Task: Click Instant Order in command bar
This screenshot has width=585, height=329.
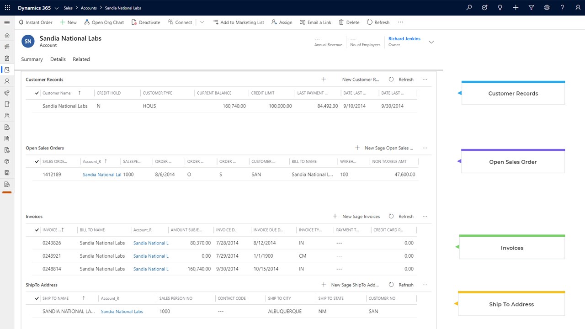Action: point(35,22)
